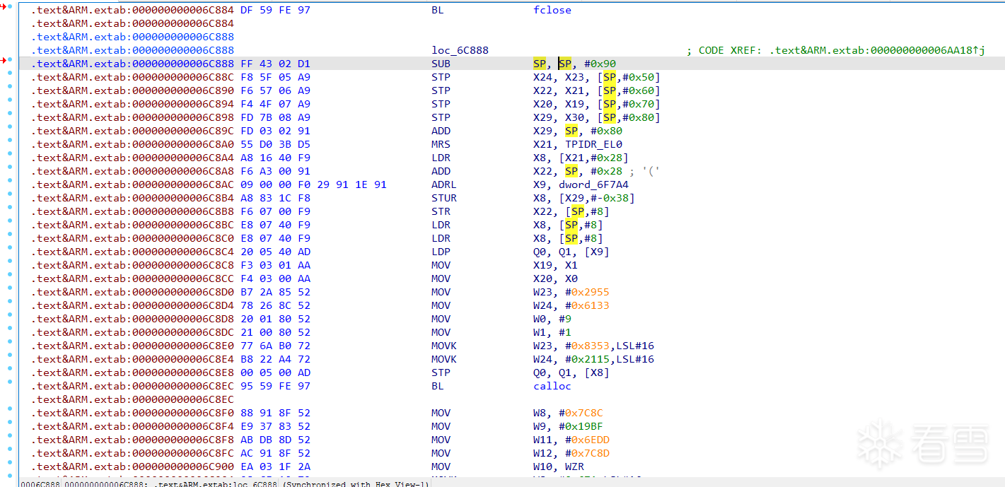The width and height of the screenshot is (1005, 487).
Task: Click operand X8, [X29,#-0x38]
Action: pos(584,198)
